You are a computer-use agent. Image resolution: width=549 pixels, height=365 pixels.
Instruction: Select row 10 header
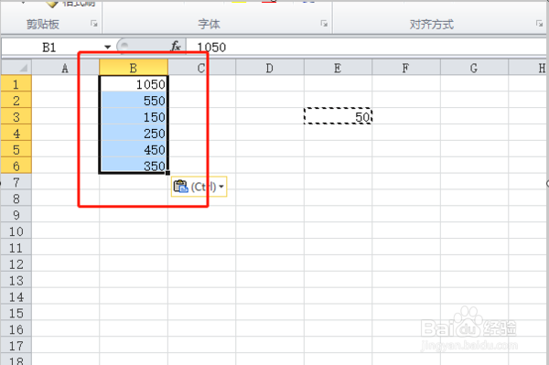pos(16,231)
